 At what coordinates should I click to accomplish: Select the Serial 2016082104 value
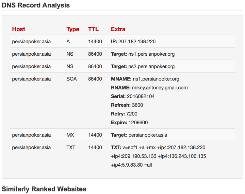coord(141,96)
